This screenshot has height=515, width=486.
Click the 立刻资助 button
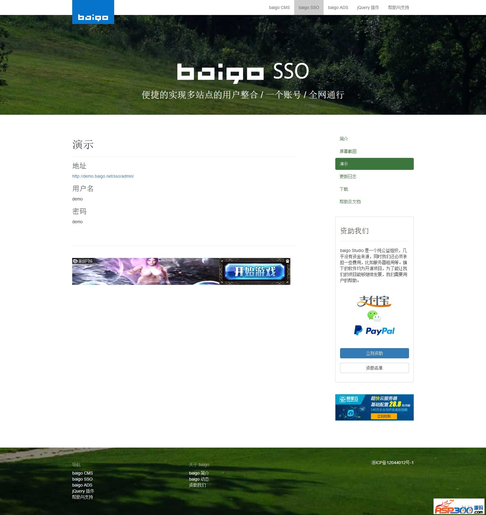[374, 353]
